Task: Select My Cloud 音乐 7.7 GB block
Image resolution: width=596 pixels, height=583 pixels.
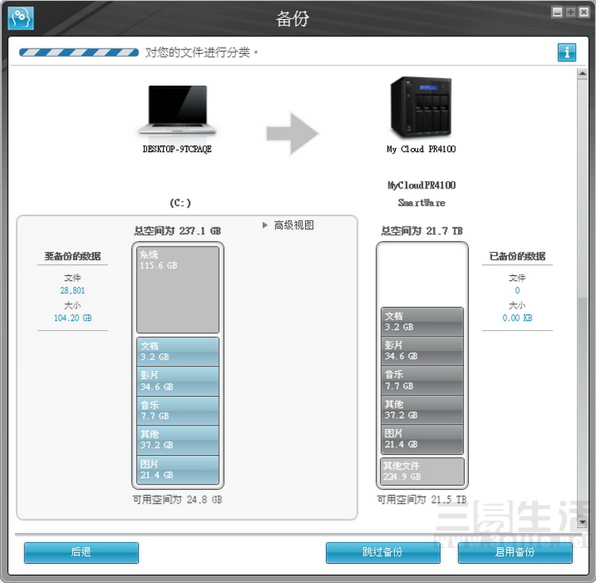Action: click(x=422, y=380)
